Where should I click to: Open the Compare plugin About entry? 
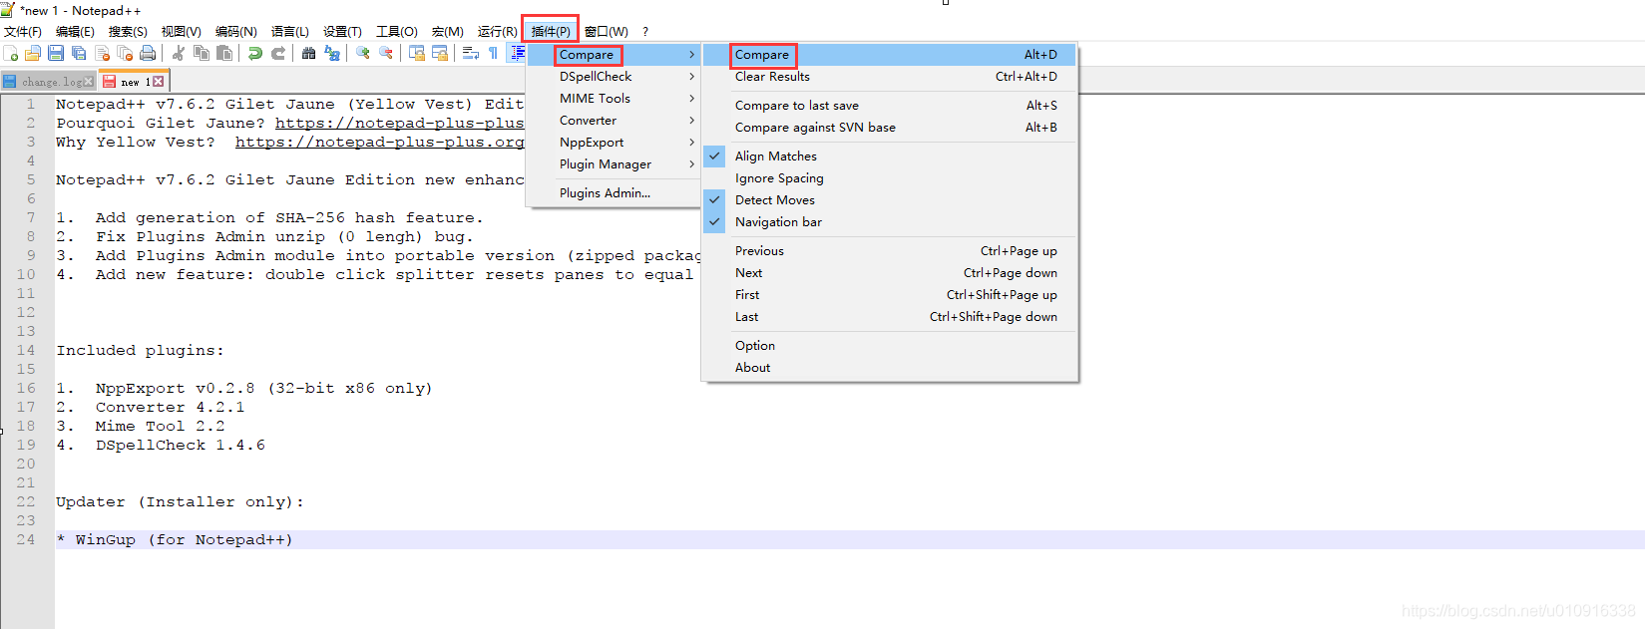coord(889,368)
